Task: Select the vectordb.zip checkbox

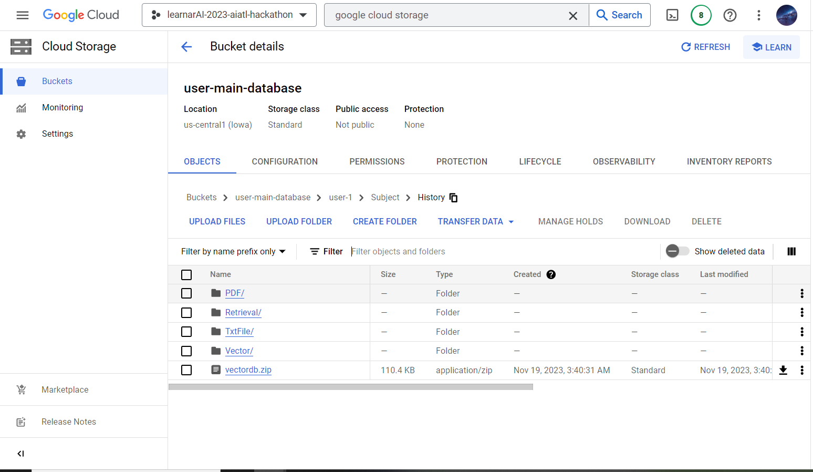Action: click(x=186, y=370)
